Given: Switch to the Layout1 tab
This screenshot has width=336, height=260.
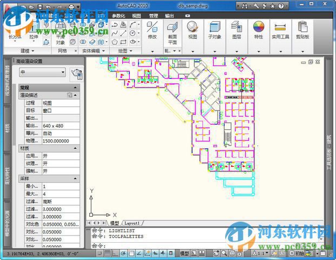Looking at the screenshot, I should tap(132, 223).
